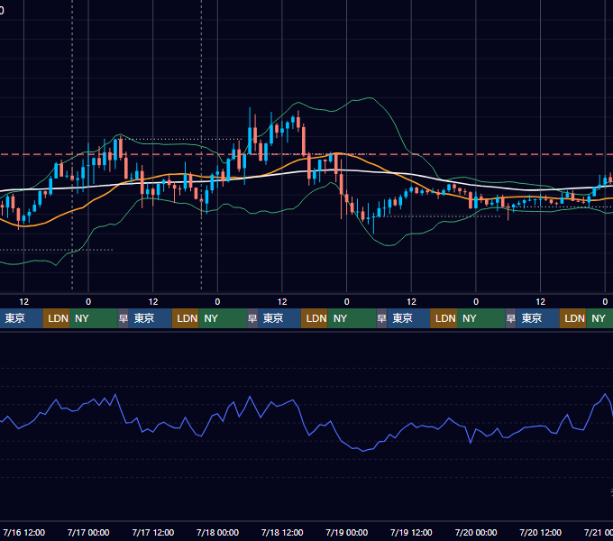
Task: Select the NY session block starting 7/19
Action: (481, 318)
